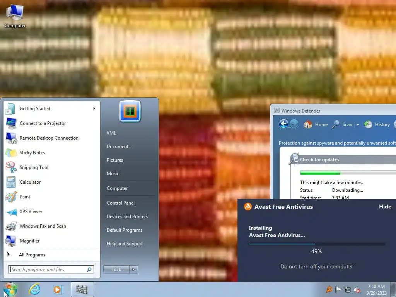Open VM1 user folder
Viewport: 396px width, 297px height.
point(111,133)
